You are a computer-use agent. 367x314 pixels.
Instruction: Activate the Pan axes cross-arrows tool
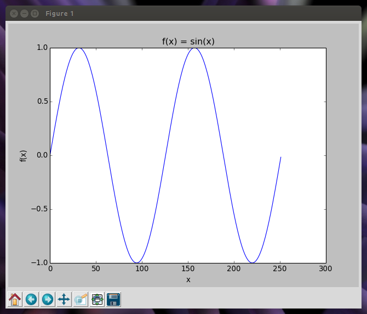coord(64,299)
